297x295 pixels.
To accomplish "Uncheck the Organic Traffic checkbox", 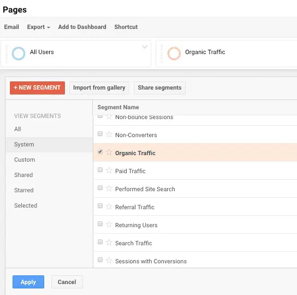I will 100,152.
